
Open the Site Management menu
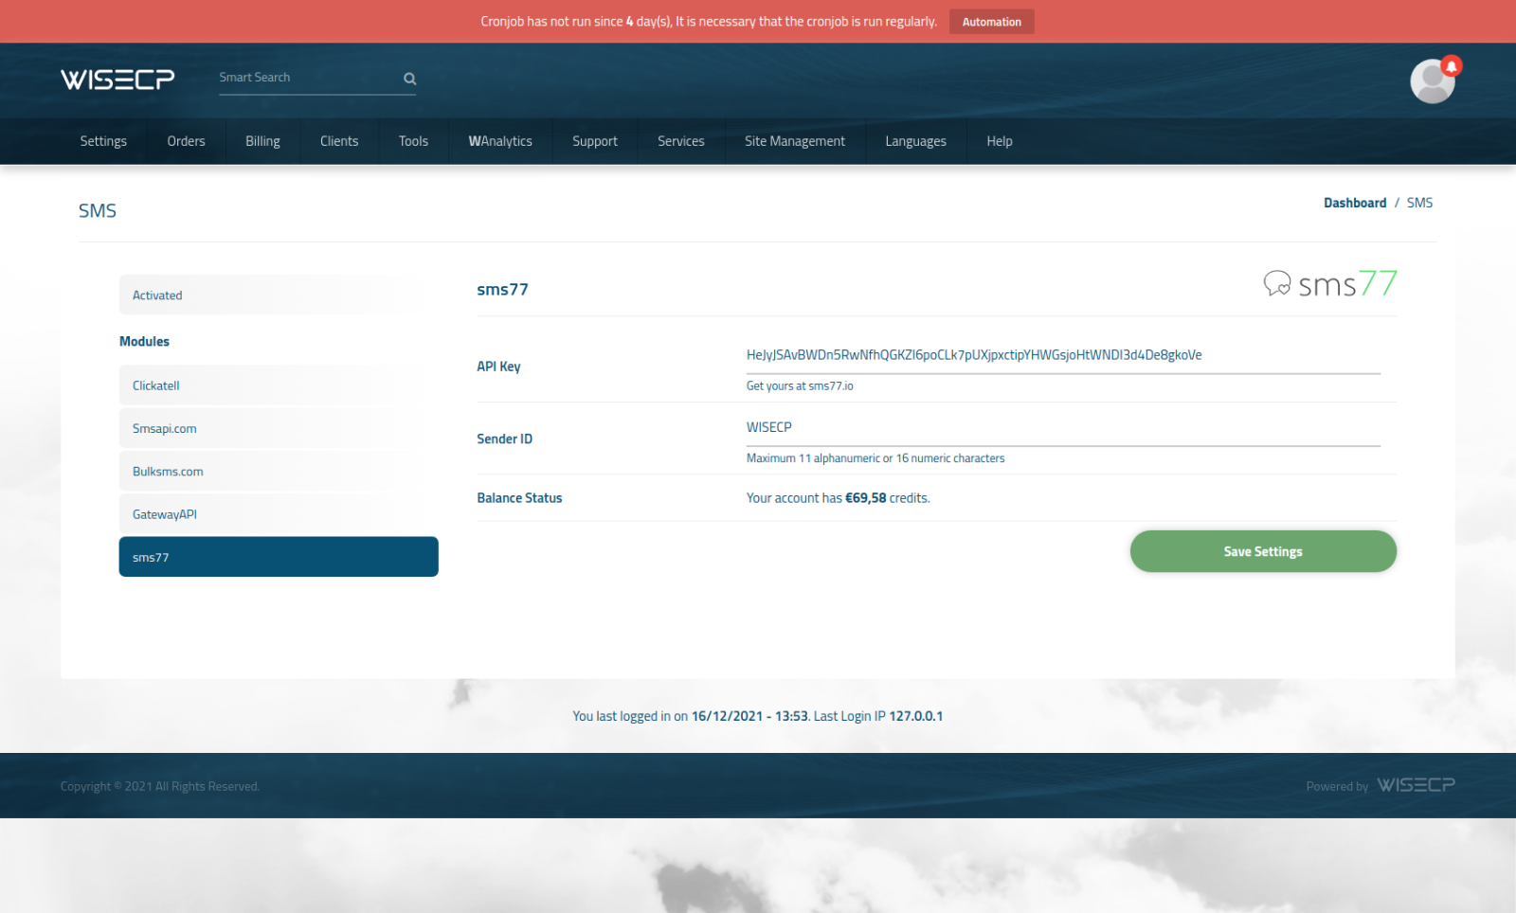[x=795, y=141]
